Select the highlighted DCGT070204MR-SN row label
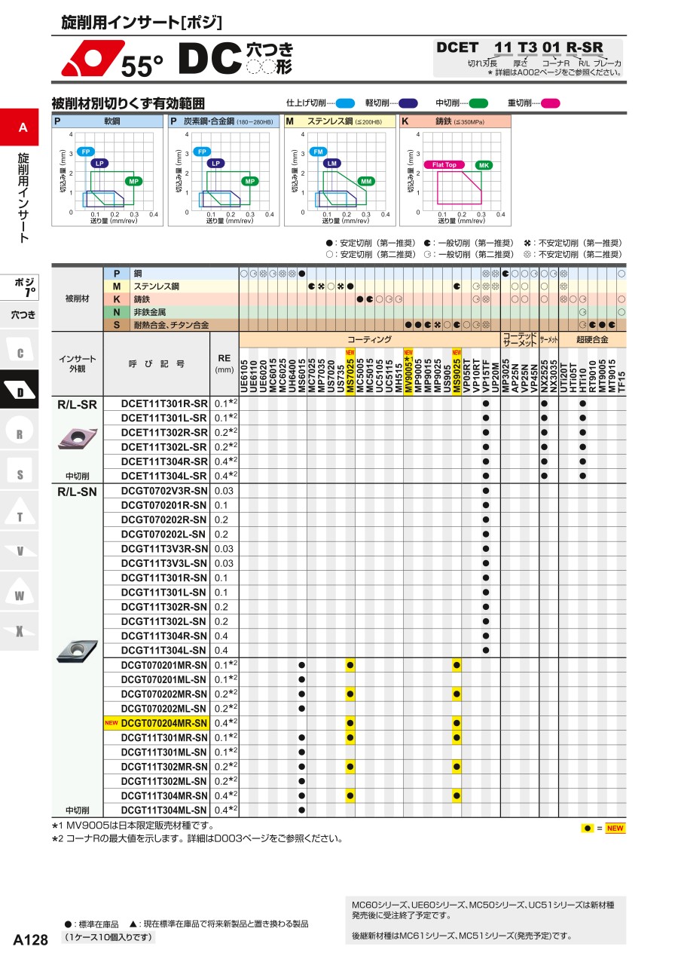This screenshot has width=678, height=959. pyautogui.click(x=163, y=723)
